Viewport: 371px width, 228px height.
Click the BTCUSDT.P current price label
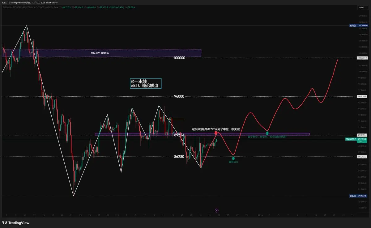351,139
